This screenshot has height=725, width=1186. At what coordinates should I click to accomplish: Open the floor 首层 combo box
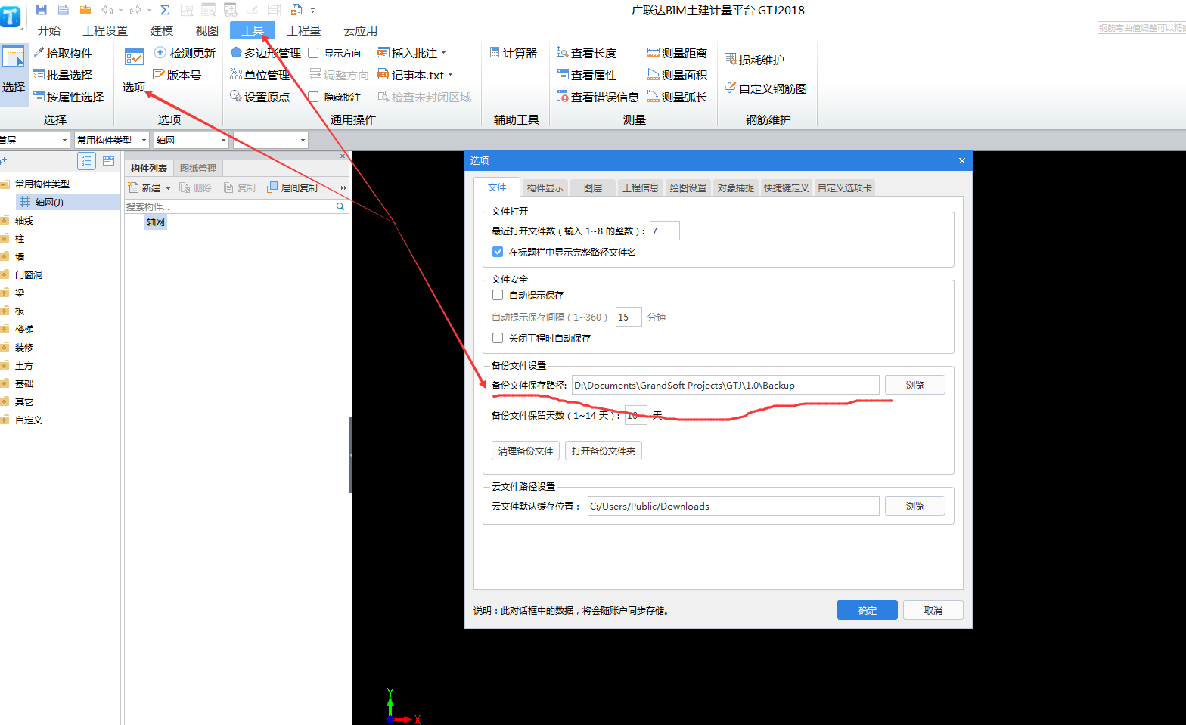coord(34,140)
